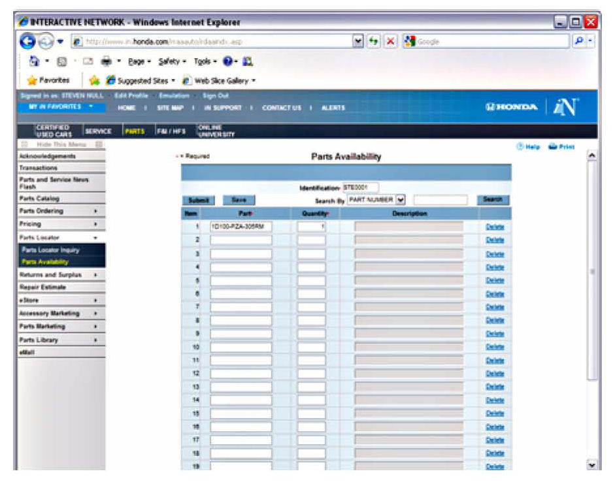Image resolution: width=615 pixels, height=484 pixels.
Task: Open the Search By PART NUMBER dropdown
Action: coord(401,200)
